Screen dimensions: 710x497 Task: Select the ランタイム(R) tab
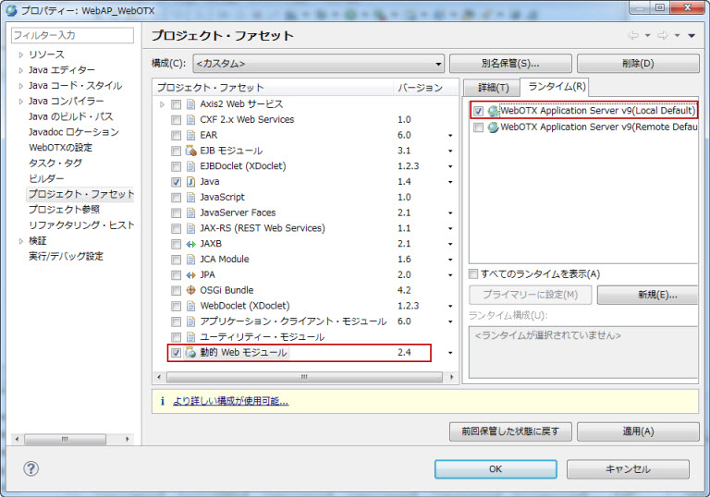coord(556,87)
